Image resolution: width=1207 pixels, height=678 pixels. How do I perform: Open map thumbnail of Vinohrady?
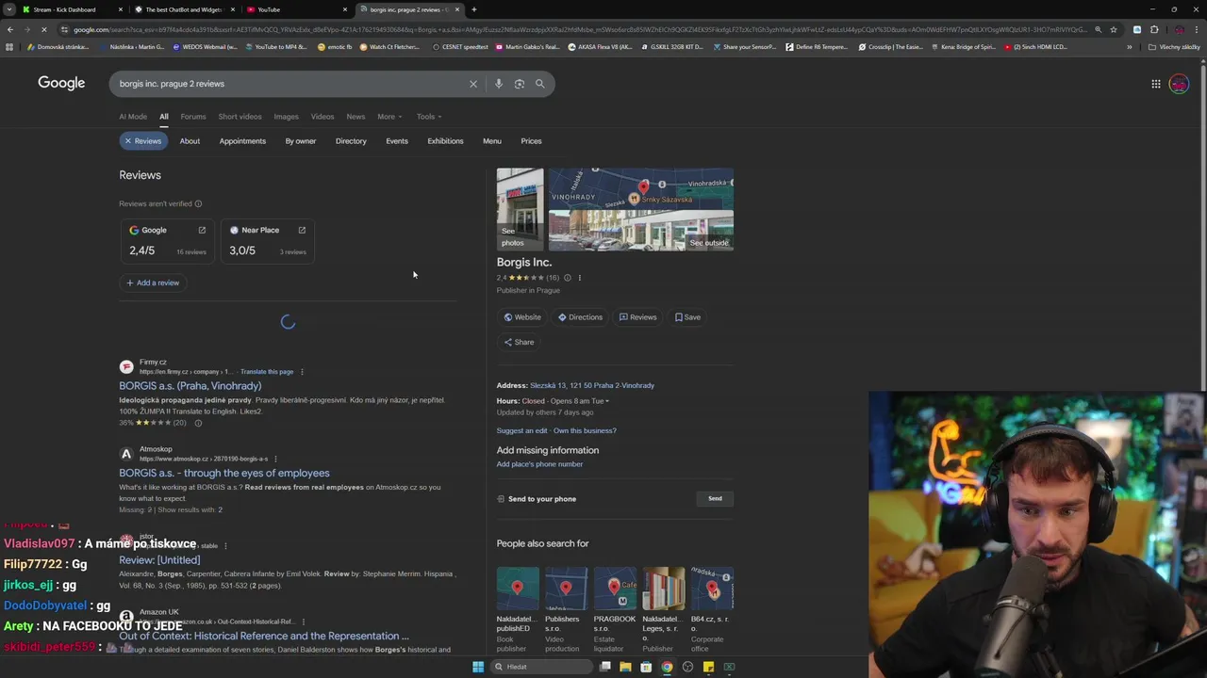[x=641, y=188]
